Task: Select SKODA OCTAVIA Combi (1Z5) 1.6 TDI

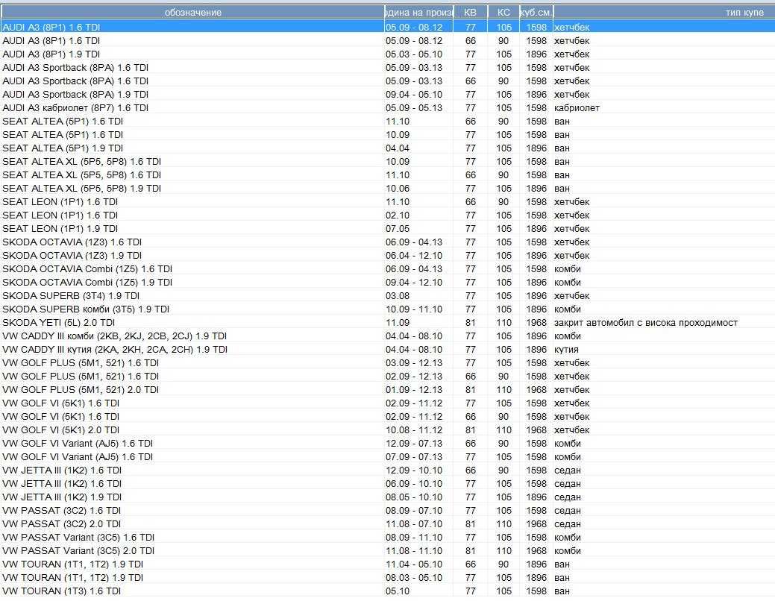Action: (388, 269)
